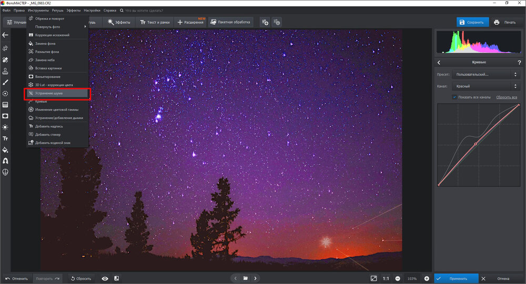526x284 pixels.
Task: Click the fit-to-screen icon in bottom bar
Action: (x=373, y=278)
